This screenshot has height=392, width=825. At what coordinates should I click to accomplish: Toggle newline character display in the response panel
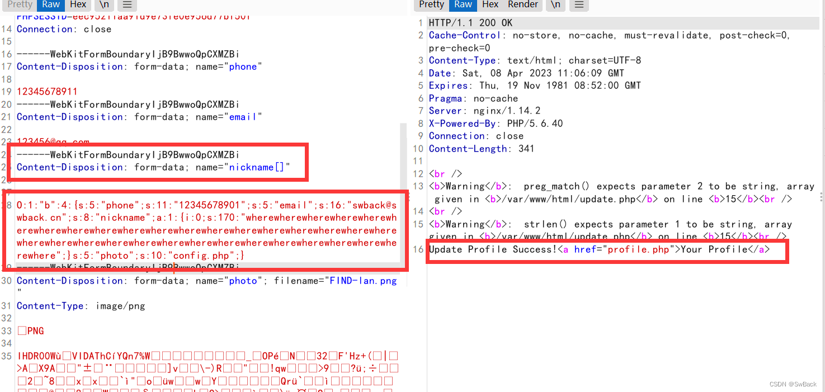point(555,5)
